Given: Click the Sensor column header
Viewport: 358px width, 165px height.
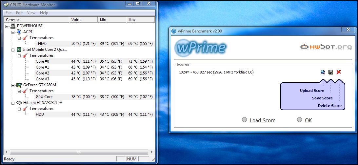Looking at the screenshot, I should pyautogui.click(x=36, y=20).
